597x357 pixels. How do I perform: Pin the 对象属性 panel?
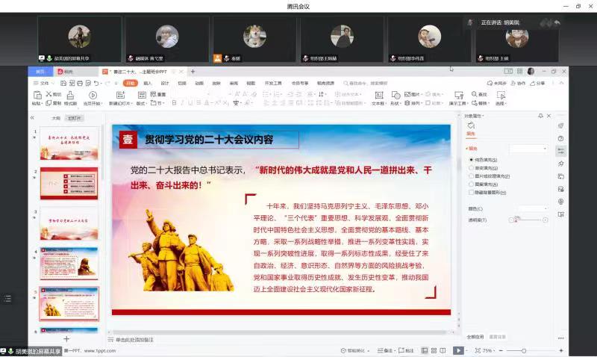[540, 116]
